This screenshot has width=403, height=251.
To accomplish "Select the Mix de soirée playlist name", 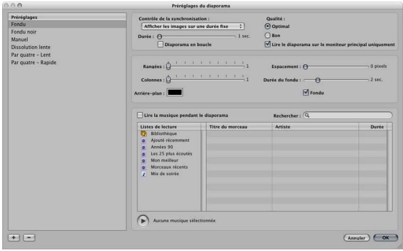I will tap(165, 174).
